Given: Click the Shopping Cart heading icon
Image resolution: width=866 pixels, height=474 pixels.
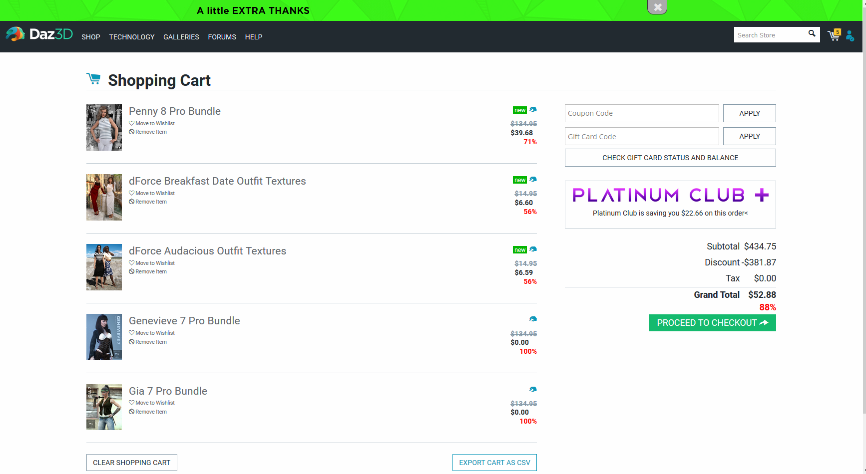Looking at the screenshot, I should 93,79.
